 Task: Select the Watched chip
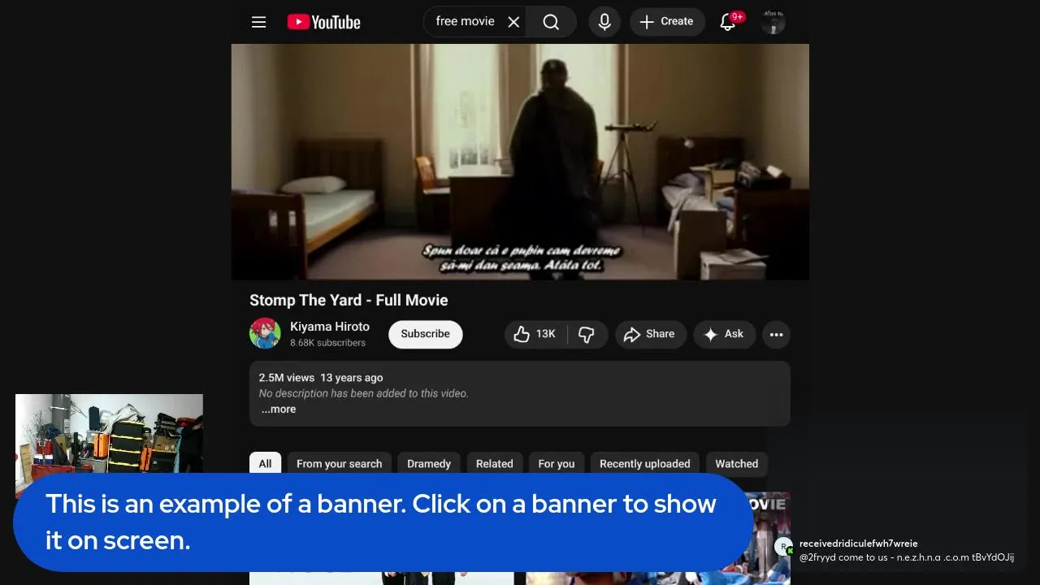[736, 464]
